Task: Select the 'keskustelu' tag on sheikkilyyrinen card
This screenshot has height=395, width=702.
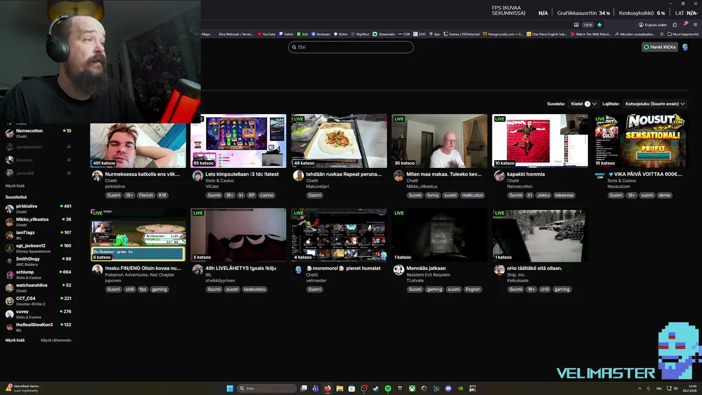Action: (254, 290)
